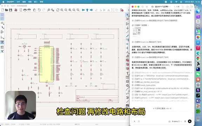Viewport: 202px width, 126px height.
Task: Choose the Draw Rectangle tool
Action: 127,82
